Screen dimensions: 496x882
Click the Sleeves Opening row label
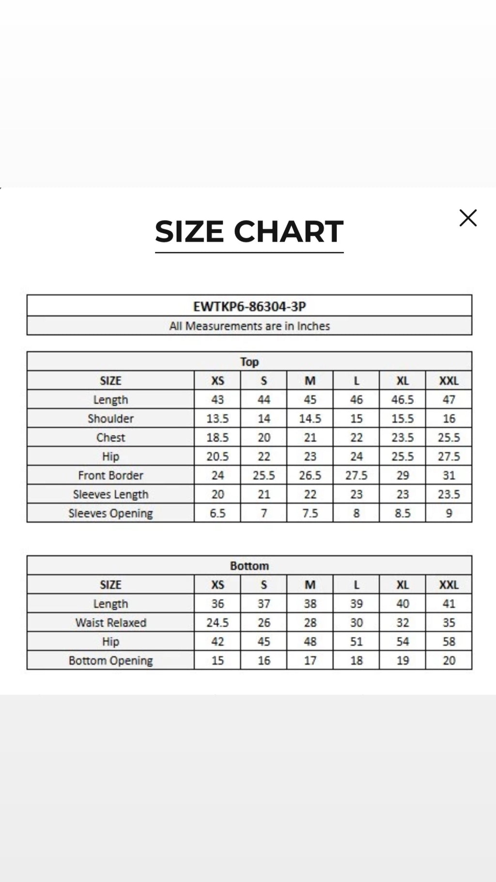(110, 513)
